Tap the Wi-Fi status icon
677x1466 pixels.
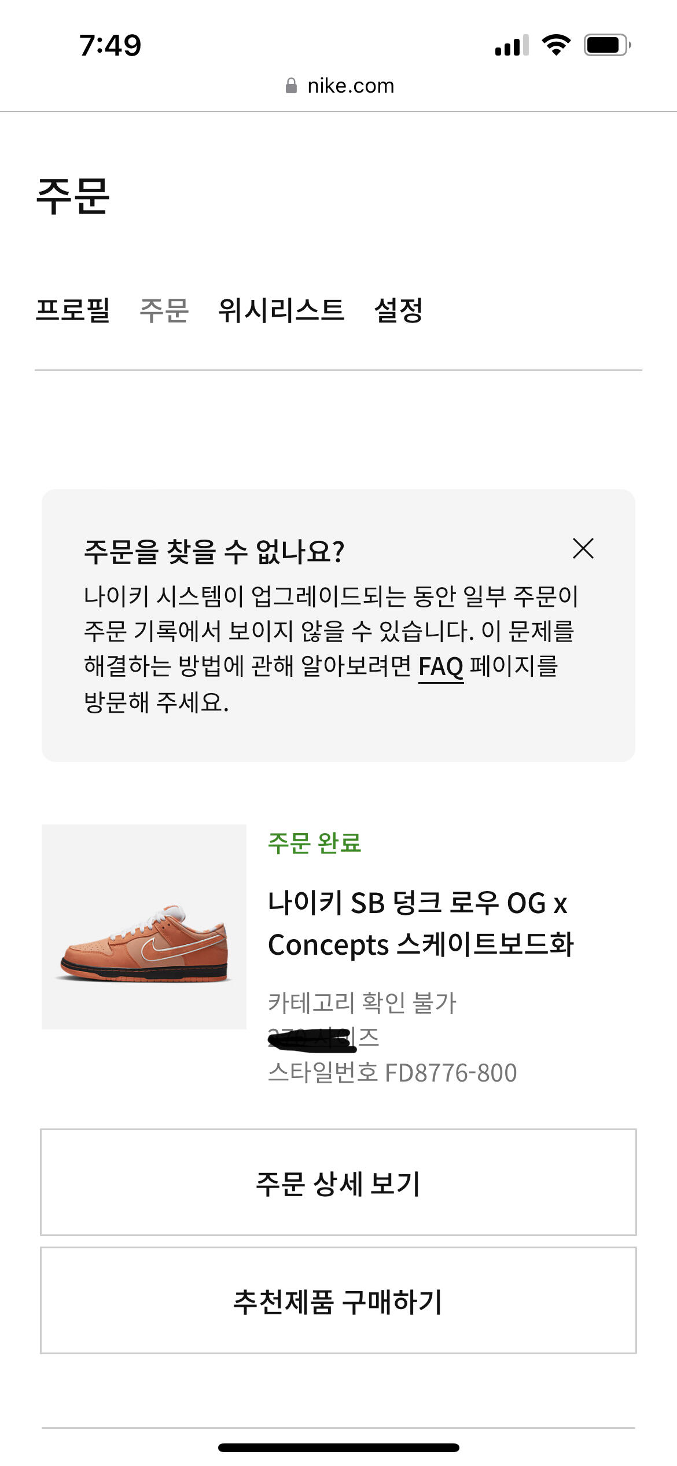pyautogui.click(x=556, y=45)
